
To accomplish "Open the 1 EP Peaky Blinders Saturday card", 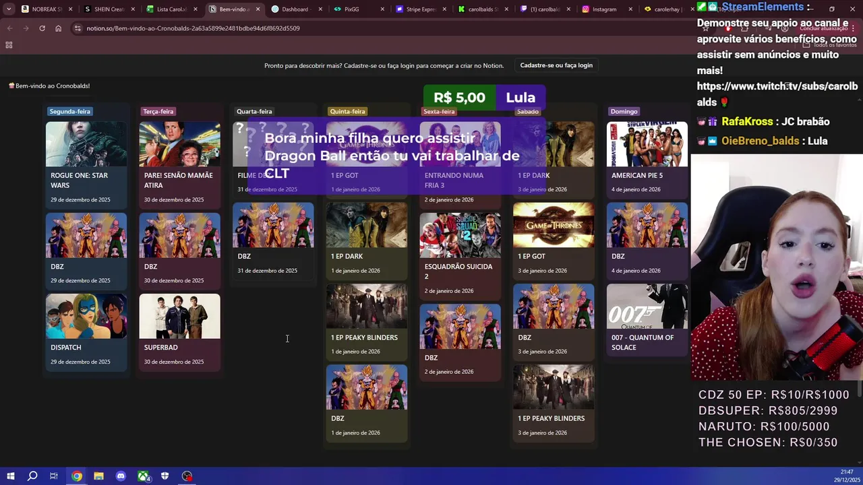I will (554, 402).
